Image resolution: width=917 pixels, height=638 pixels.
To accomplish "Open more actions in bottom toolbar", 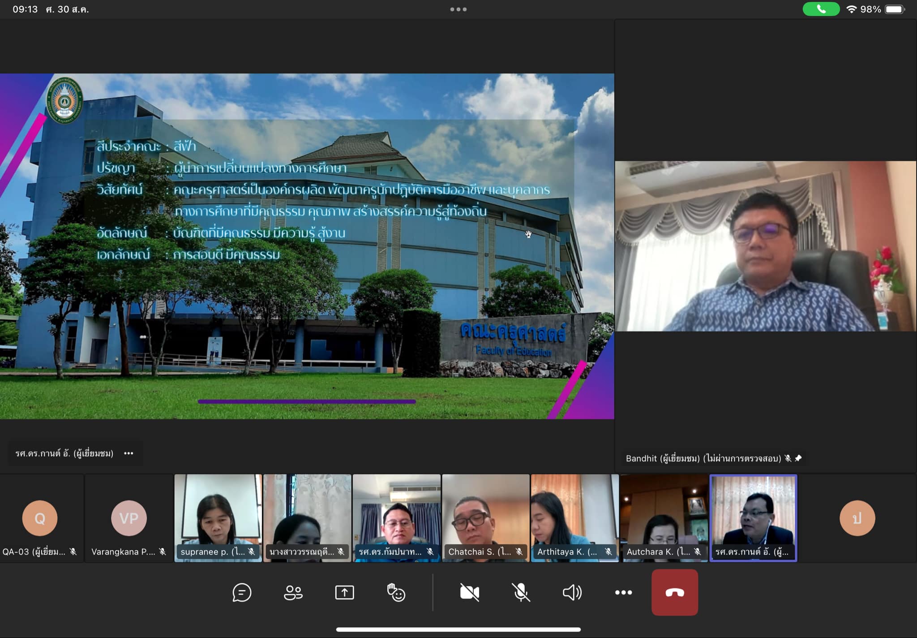I will tap(623, 592).
